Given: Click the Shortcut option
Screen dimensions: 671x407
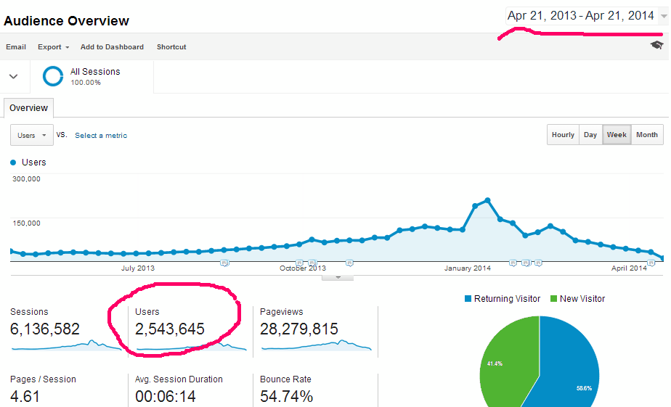Looking at the screenshot, I should tap(171, 47).
